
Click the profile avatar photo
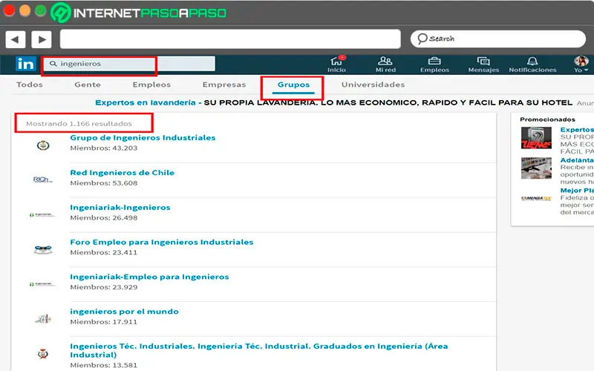click(581, 61)
